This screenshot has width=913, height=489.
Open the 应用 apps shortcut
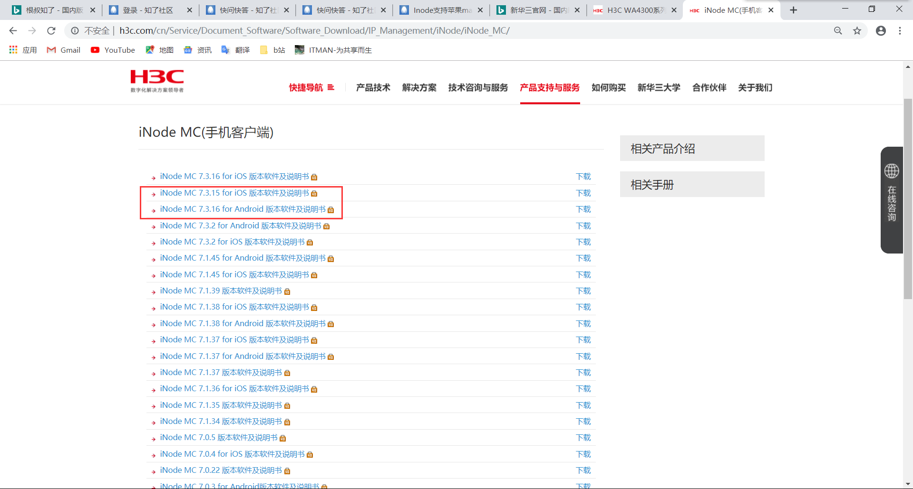pyautogui.click(x=23, y=50)
